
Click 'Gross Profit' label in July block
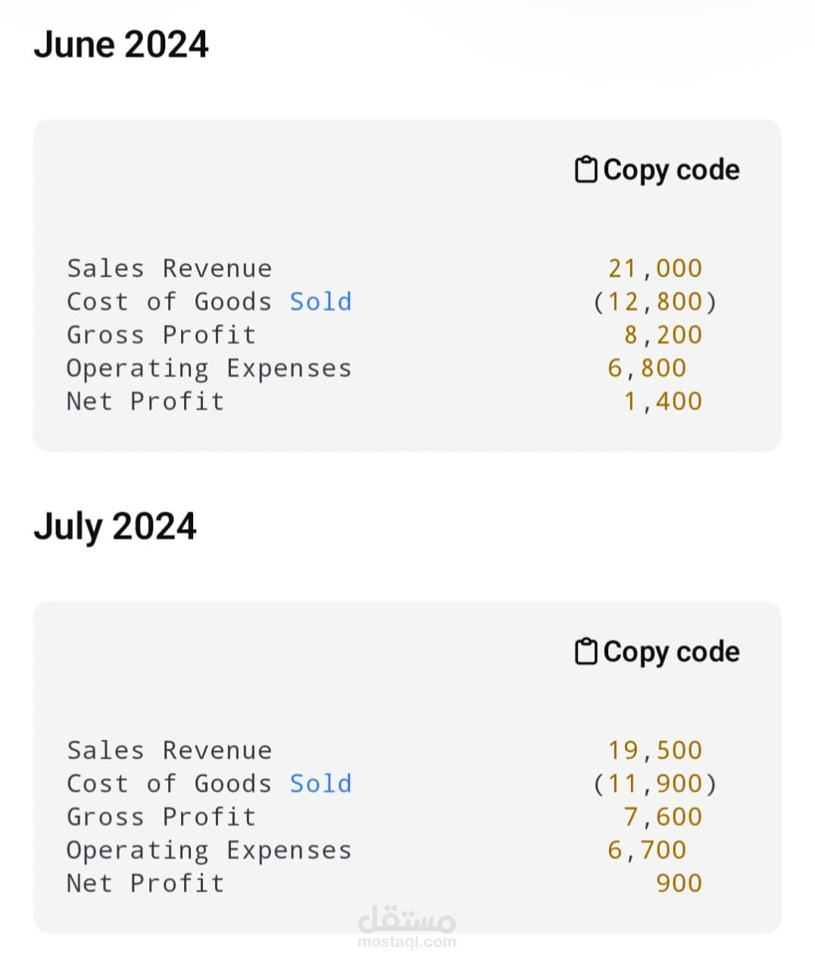pos(161,817)
